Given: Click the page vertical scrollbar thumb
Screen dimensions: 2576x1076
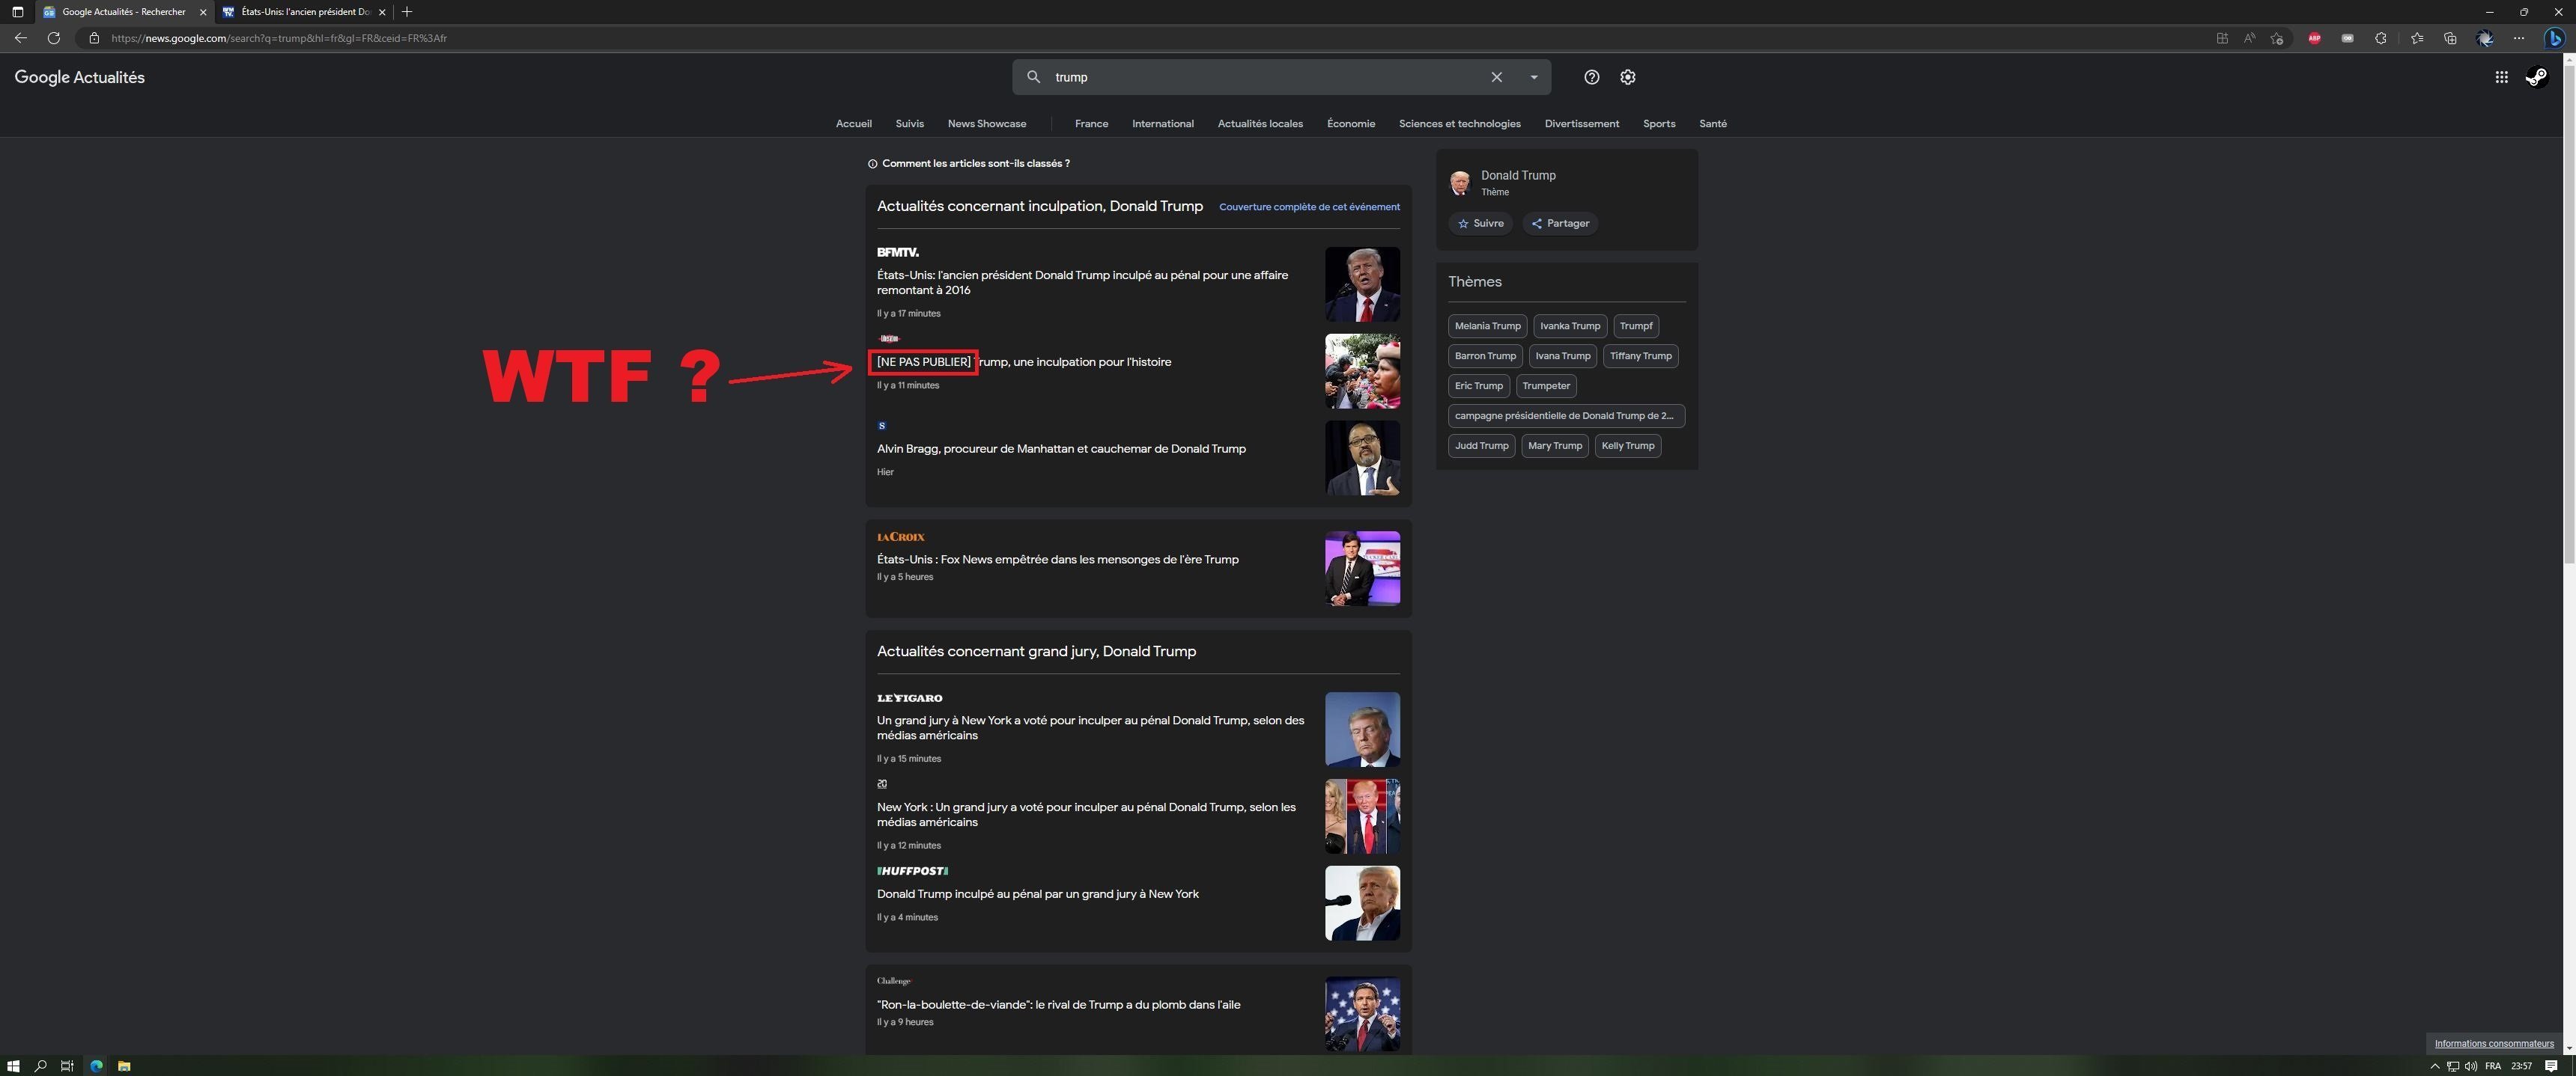Looking at the screenshot, I should point(2568,315).
